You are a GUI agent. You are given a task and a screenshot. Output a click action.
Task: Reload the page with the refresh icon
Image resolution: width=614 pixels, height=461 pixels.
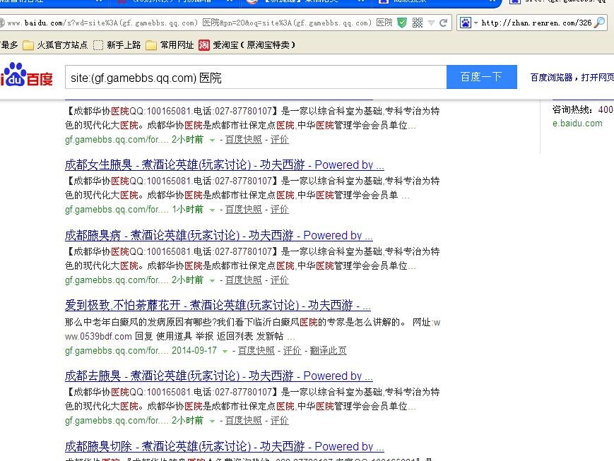[x=444, y=23]
